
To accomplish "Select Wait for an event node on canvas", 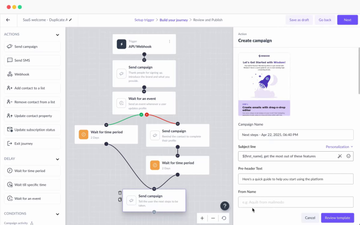I will (144, 103).
